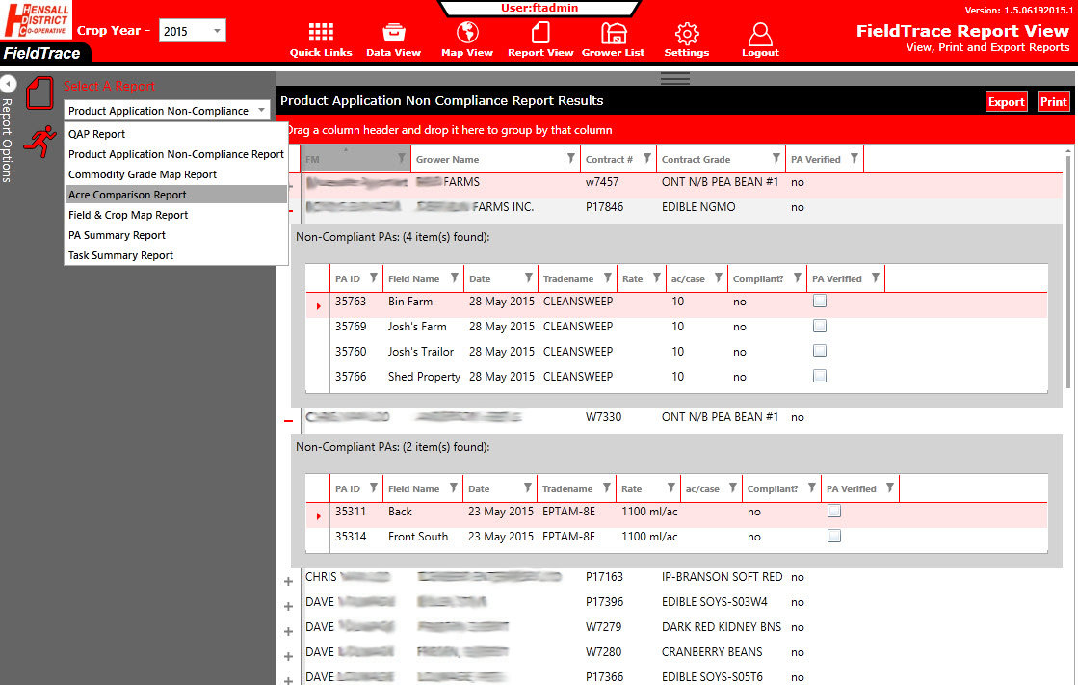Expand the P17366 contract row
Screen dimensions: 1078x685
(x=288, y=681)
